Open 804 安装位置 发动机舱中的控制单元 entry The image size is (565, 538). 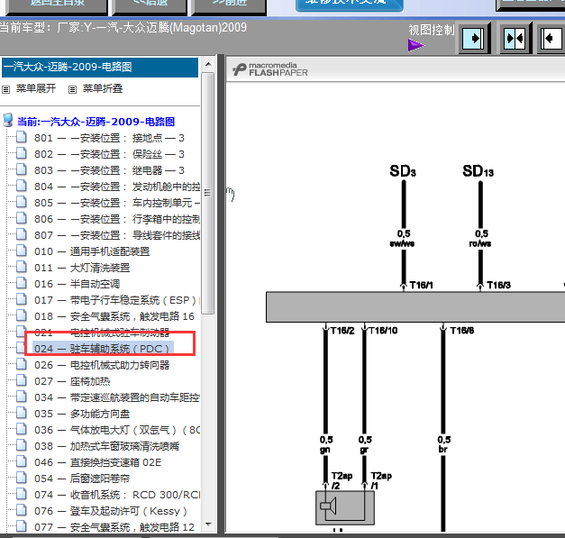pos(117,187)
